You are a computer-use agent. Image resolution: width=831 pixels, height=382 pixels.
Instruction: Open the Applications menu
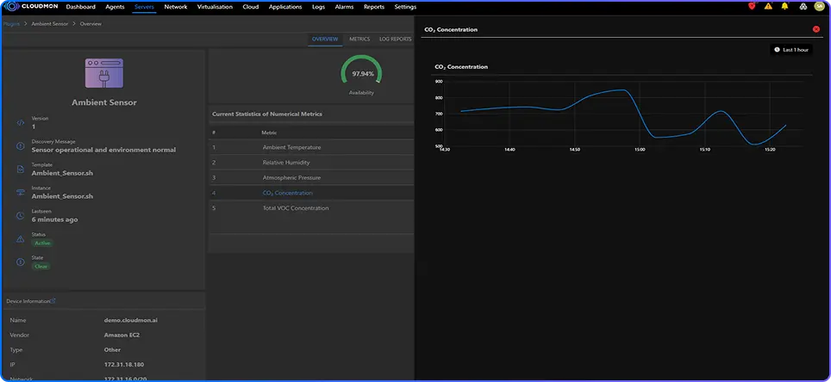click(285, 7)
